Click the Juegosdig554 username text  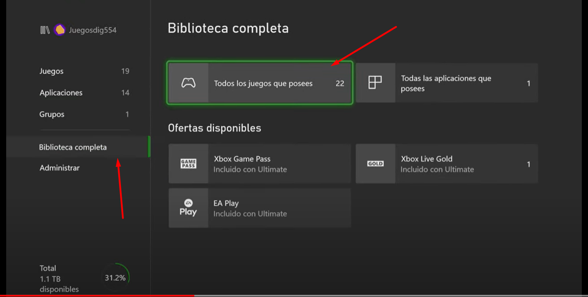pos(93,30)
